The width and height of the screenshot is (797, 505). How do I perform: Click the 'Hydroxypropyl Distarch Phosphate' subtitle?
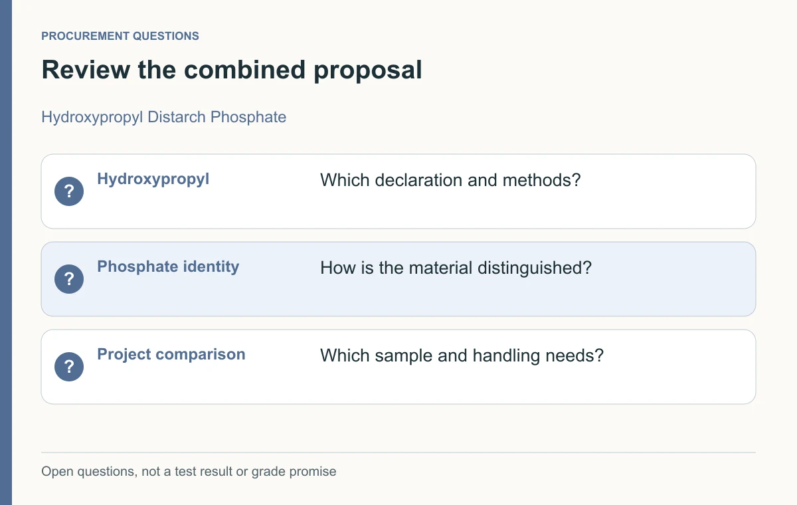(x=164, y=117)
